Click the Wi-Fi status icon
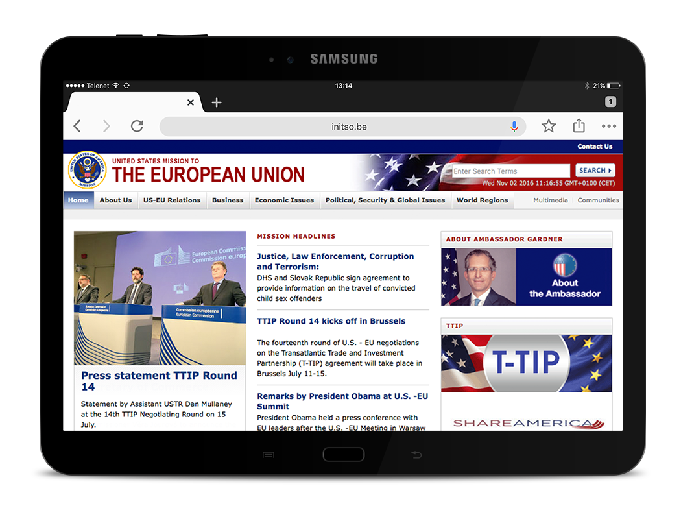 point(115,86)
